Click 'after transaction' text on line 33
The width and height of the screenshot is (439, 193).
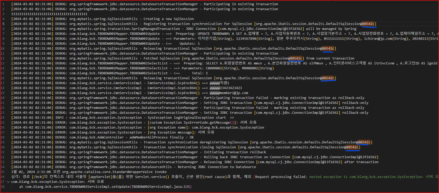(x=361, y=162)
